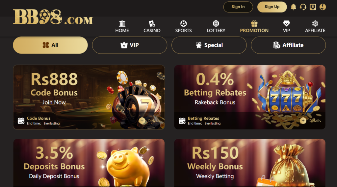Open customer support headset icon
This screenshot has width=337, height=187.
(303, 7)
